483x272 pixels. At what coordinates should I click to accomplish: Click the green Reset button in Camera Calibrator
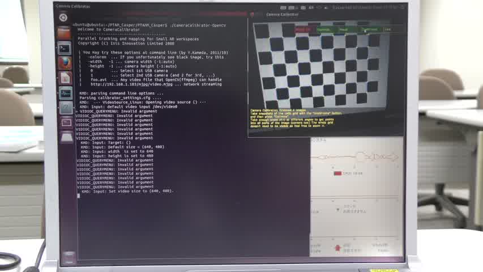(x=344, y=29)
